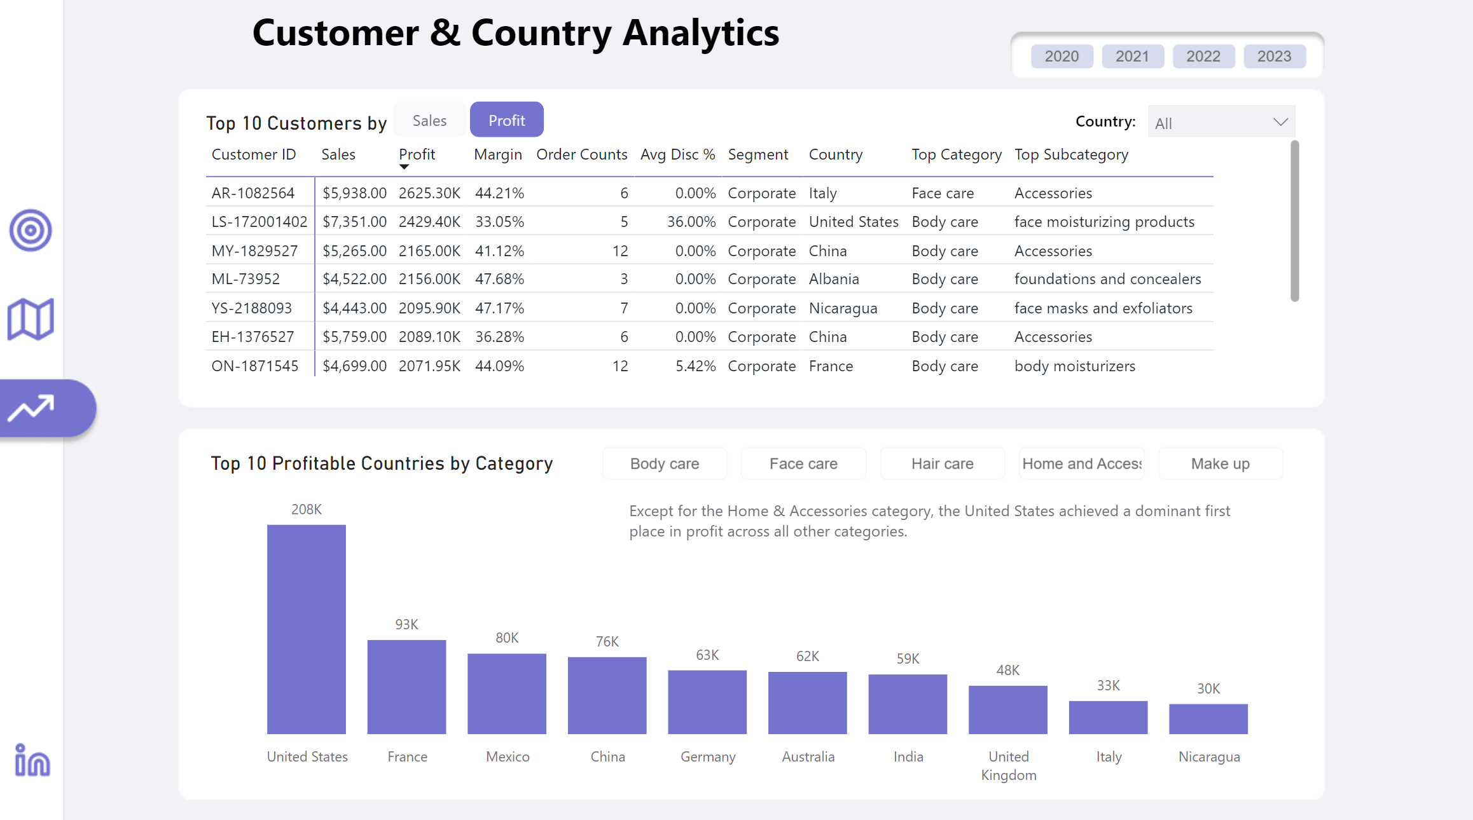Image resolution: width=1473 pixels, height=820 pixels.
Task: Click the Home and Accessories button
Action: coord(1081,464)
